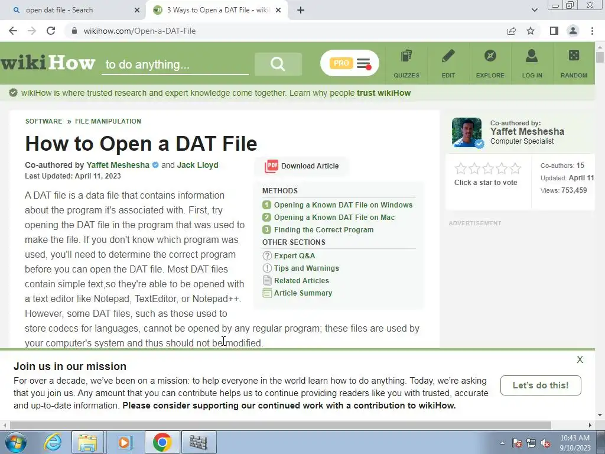The image size is (605, 454).
Task: Toggle the browser side panel icon
Action: [554, 31]
